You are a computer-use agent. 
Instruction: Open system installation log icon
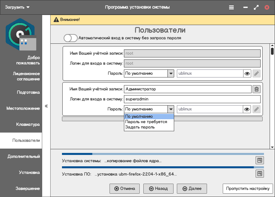260,160
